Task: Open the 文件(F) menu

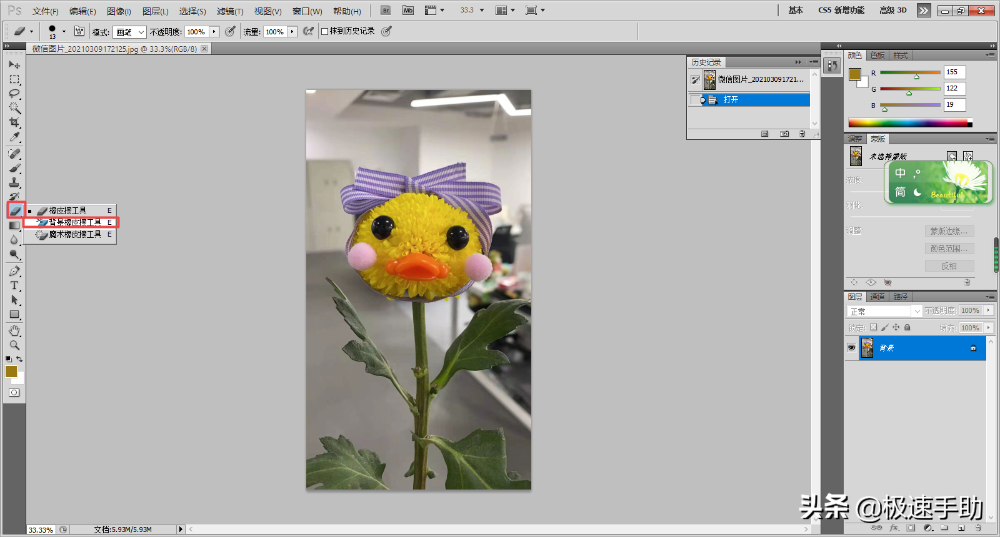Action: (45, 11)
